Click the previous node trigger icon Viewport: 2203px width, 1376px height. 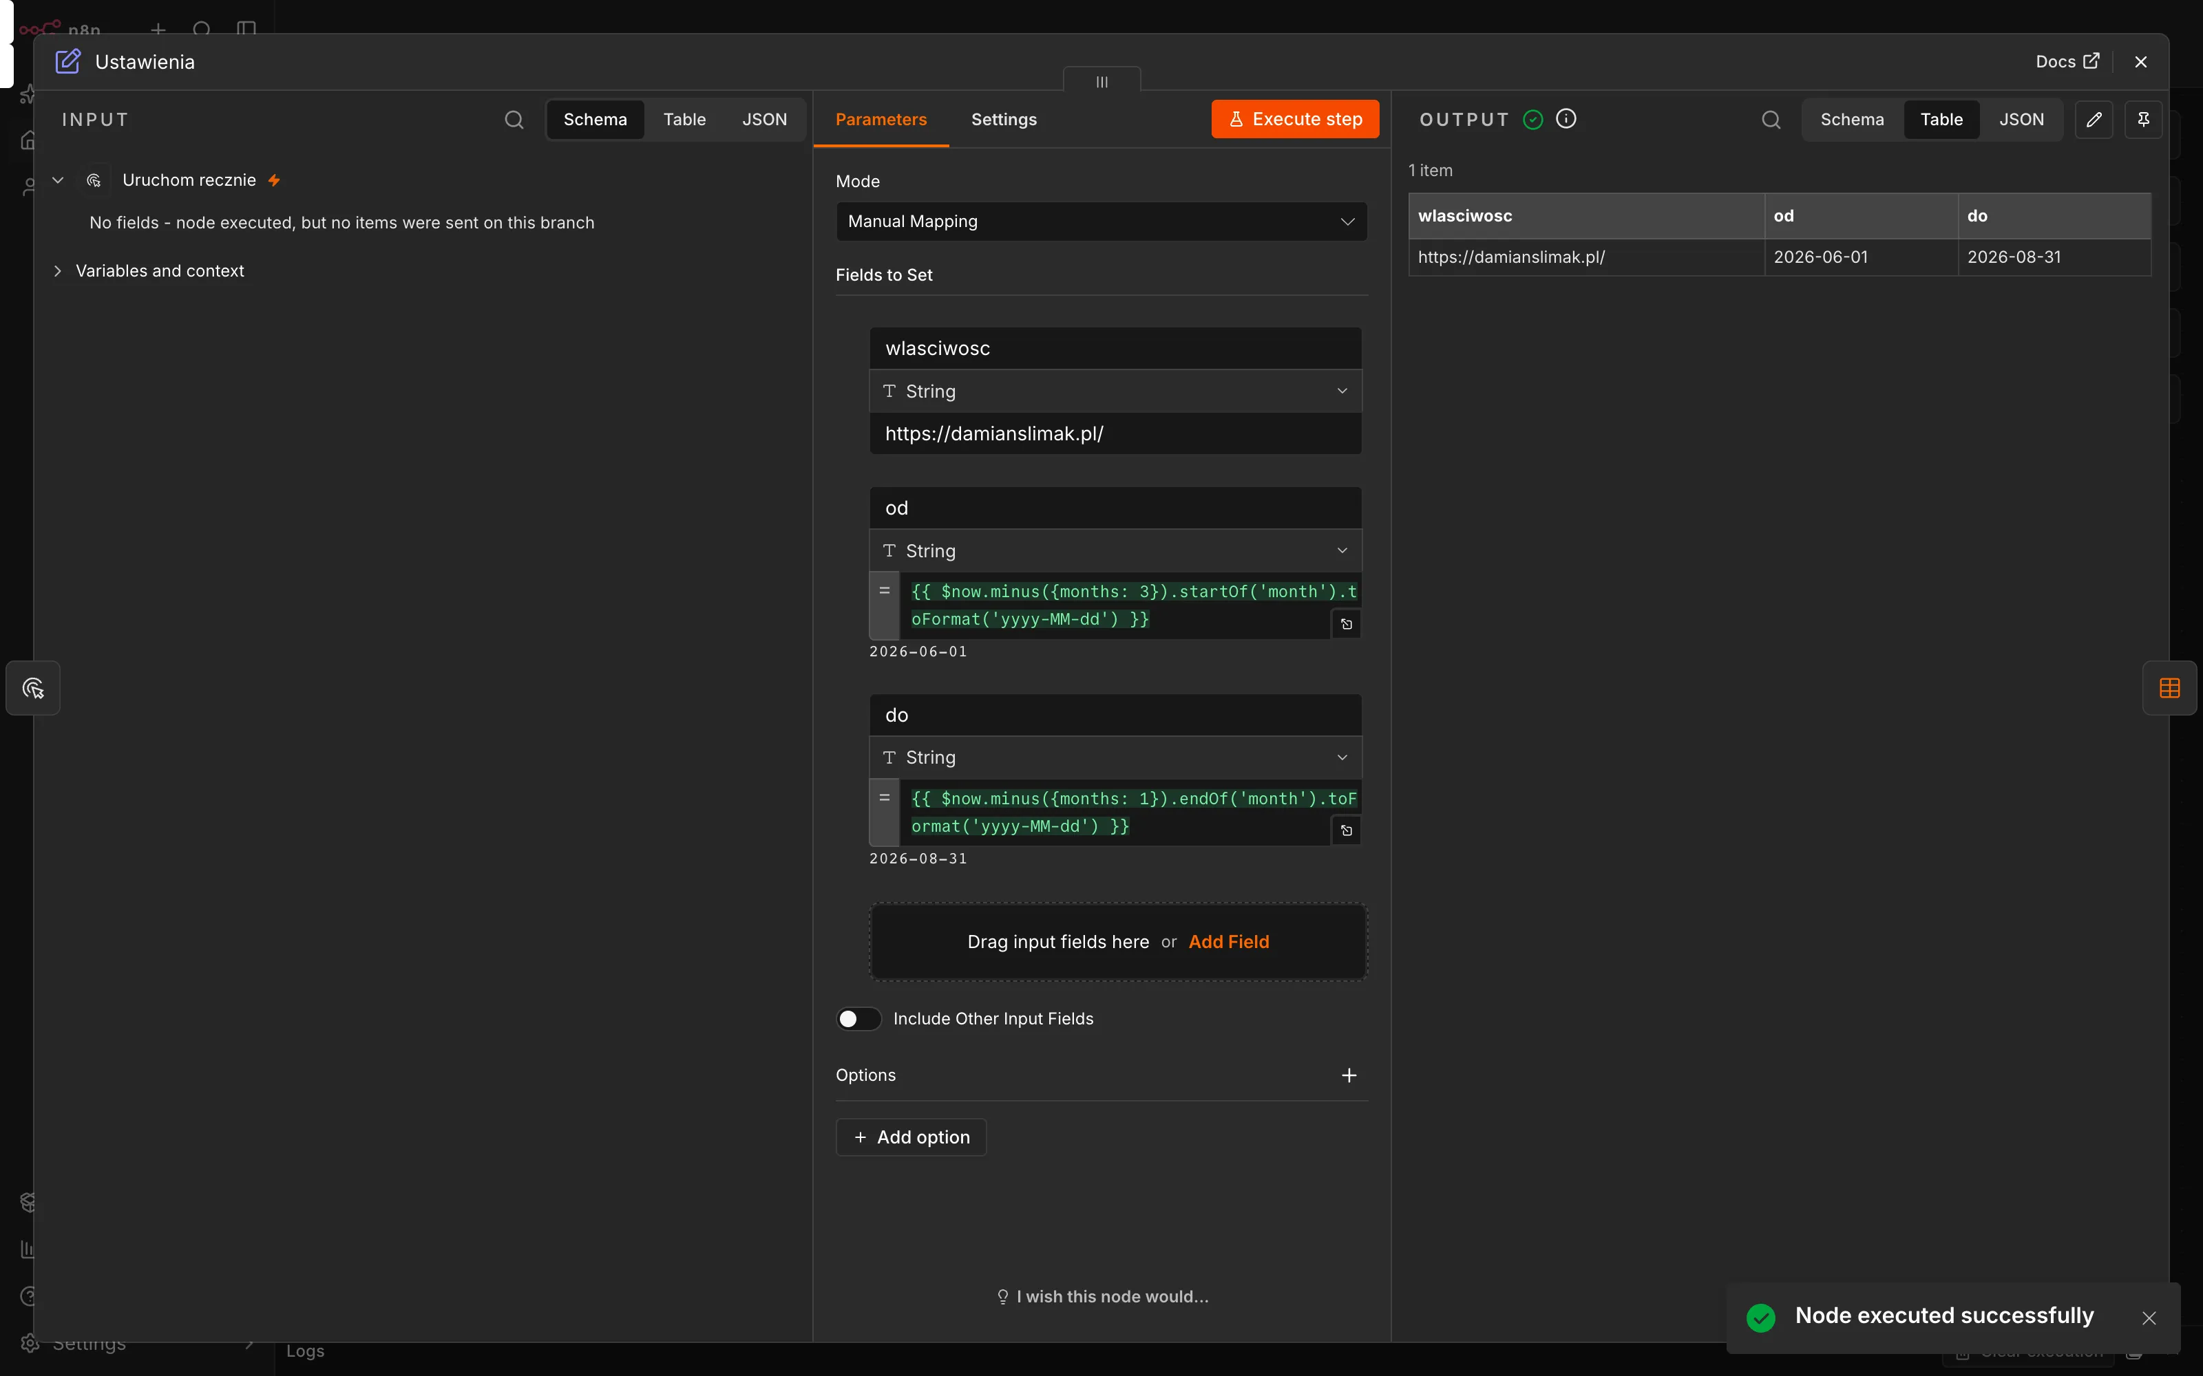pos(33,688)
